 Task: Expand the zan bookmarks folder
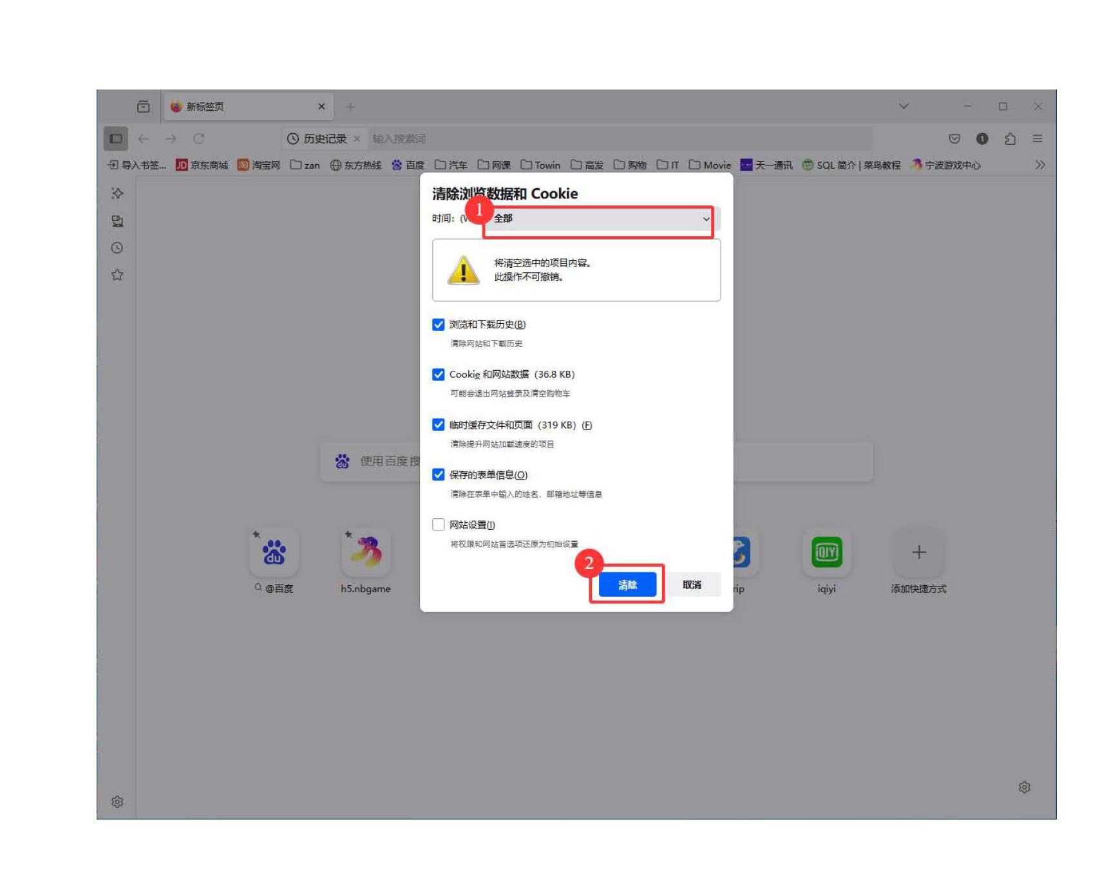pyautogui.click(x=305, y=165)
